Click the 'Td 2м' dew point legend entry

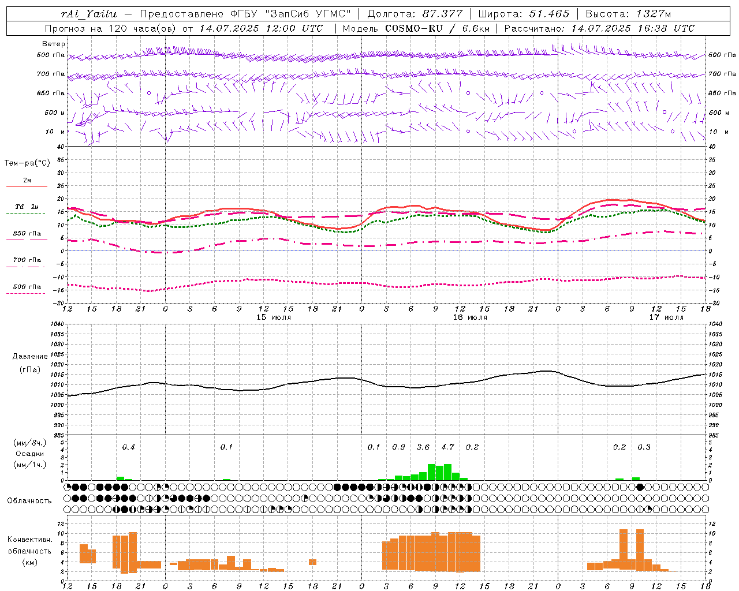click(x=27, y=207)
